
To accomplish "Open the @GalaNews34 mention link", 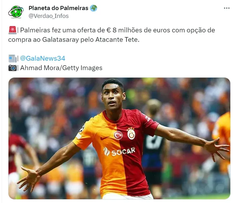I will click(x=42, y=58).
